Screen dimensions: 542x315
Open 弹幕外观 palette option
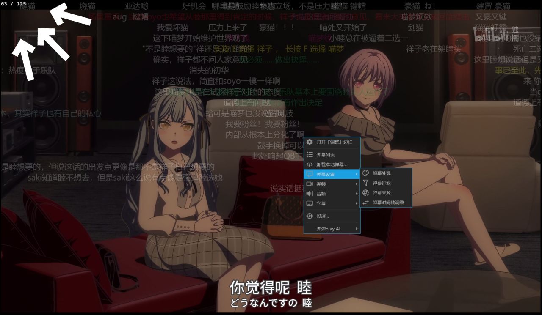386,173
